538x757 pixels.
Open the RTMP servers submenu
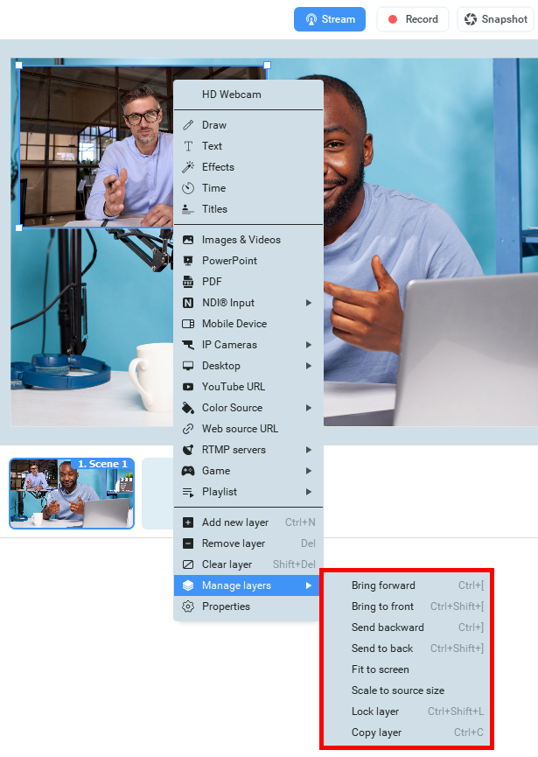308,450
